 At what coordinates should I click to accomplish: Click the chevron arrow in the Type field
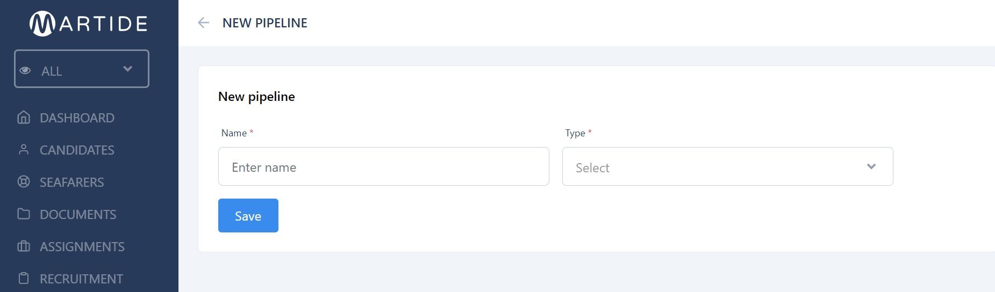pos(871,166)
